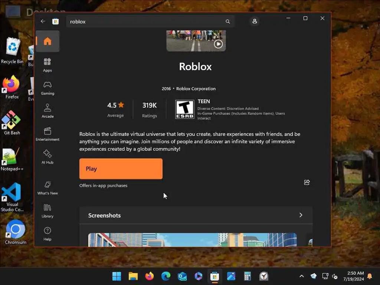This screenshot has height=285, width=380.
Task: Open the Photos app from taskbar
Action: coord(231,276)
